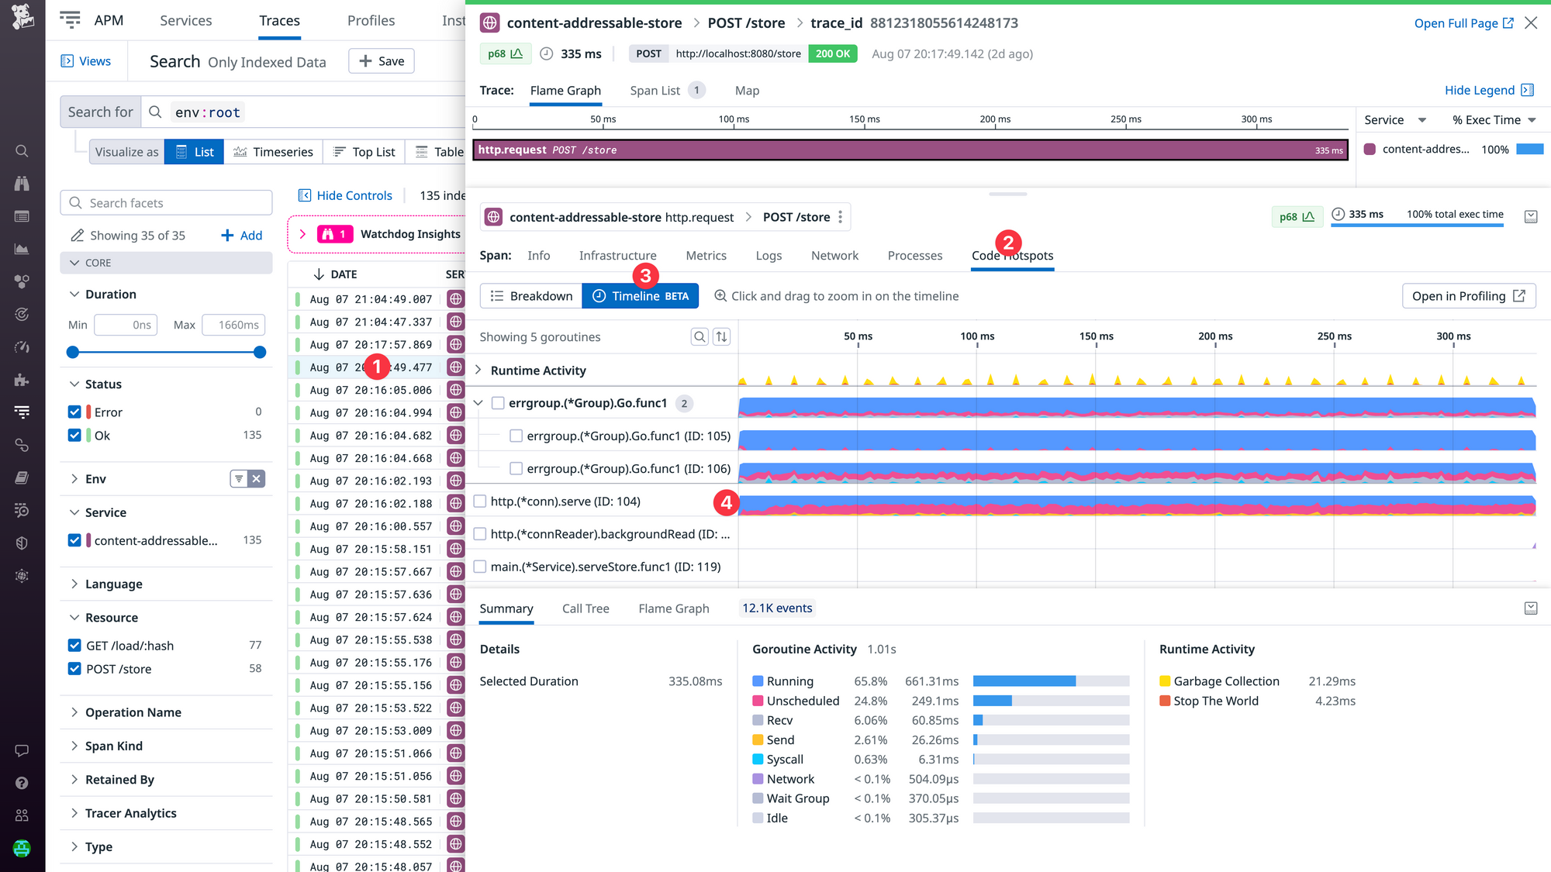The width and height of the screenshot is (1551, 872).
Task: Click the Code Hotspots tab
Action: point(1012,254)
